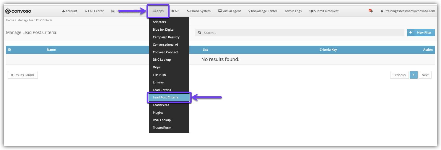Click the List column header

tap(205, 50)
